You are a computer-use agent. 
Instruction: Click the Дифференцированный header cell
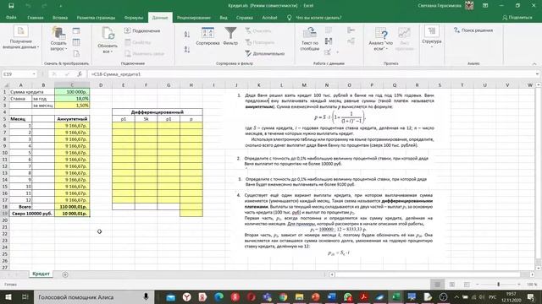pyautogui.click(x=158, y=112)
